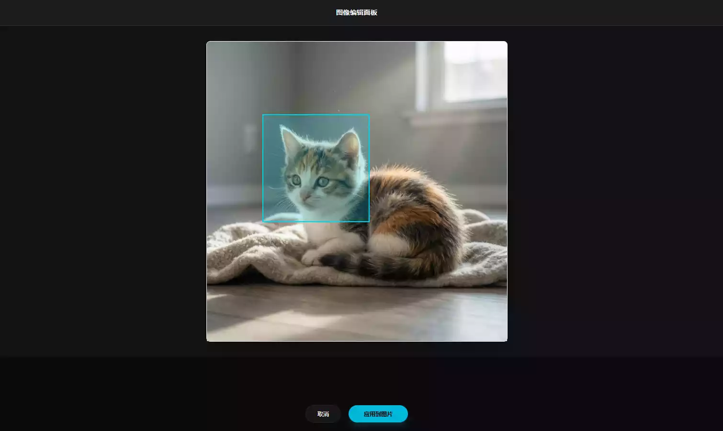Click the bottom-right corner of the cyan selection box
This screenshot has width=723, height=431.
369,222
